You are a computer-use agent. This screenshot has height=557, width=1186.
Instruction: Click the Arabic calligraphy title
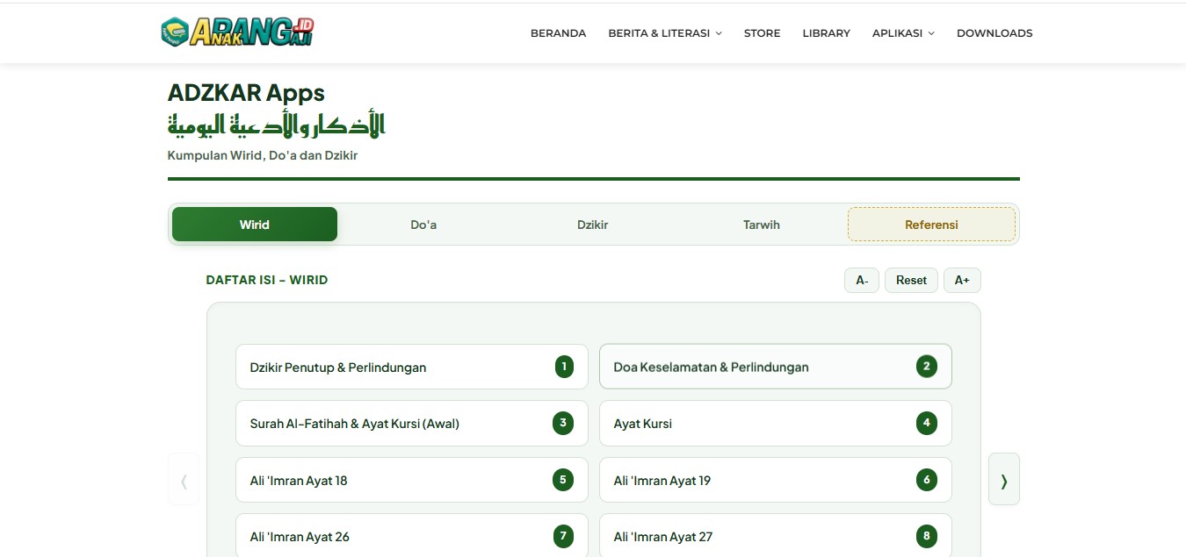tap(277, 125)
